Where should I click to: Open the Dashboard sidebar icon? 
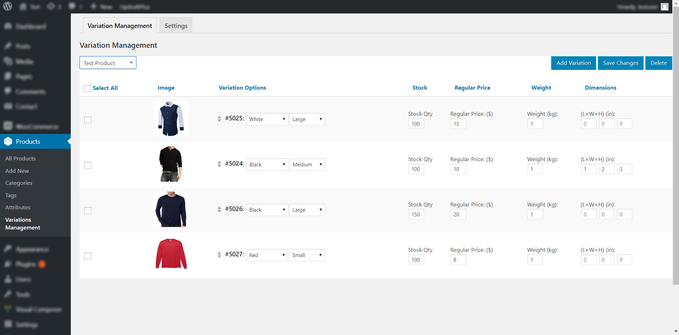coord(8,27)
